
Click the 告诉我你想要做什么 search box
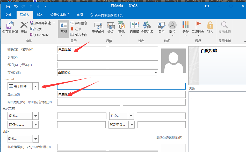coord(107,15)
